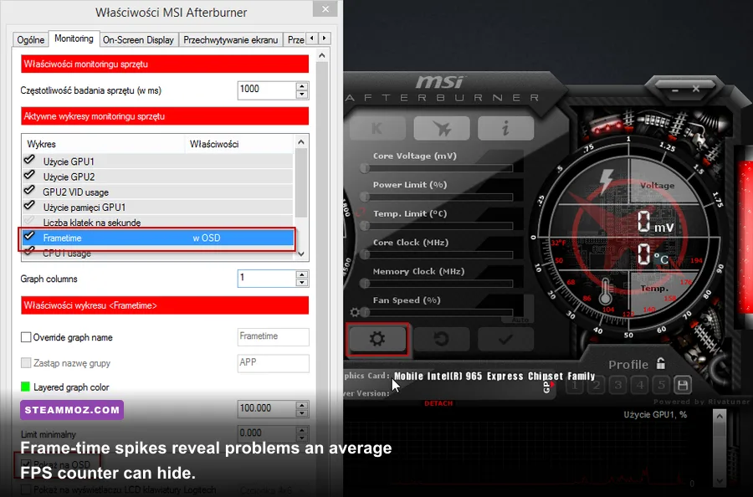This screenshot has height=497, width=753.
Task: Close the Właściwości MSI Afterburner dialog
Action: click(325, 9)
